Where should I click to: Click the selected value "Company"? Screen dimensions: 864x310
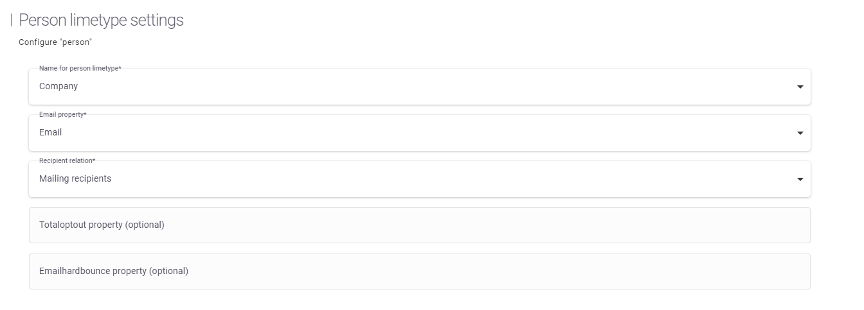pyautogui.click(x=59, y=86)
